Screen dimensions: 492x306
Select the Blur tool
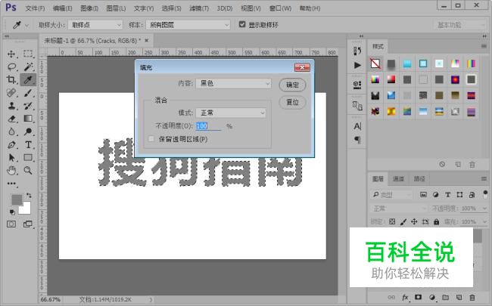coord(11,131)
